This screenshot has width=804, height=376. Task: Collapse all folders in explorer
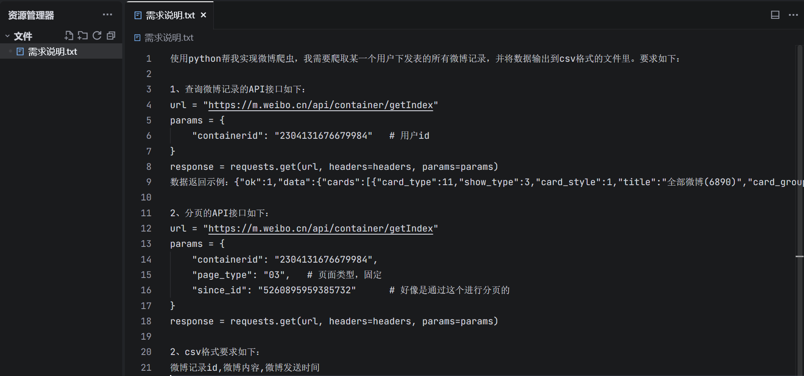pyautogui.click(x=111, y=35)
